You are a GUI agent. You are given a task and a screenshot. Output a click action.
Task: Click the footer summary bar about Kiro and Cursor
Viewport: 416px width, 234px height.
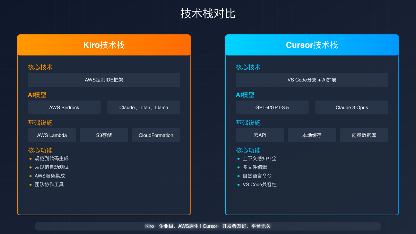coord(208,226)
